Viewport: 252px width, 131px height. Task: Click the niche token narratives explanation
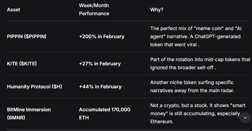[192, 87]
